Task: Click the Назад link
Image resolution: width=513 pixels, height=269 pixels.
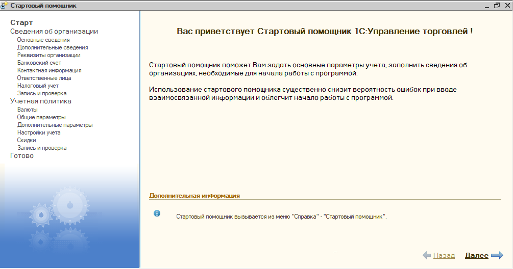Action: tap(444, 256)
